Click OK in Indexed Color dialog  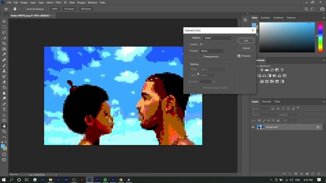click(x=246, y=41)
